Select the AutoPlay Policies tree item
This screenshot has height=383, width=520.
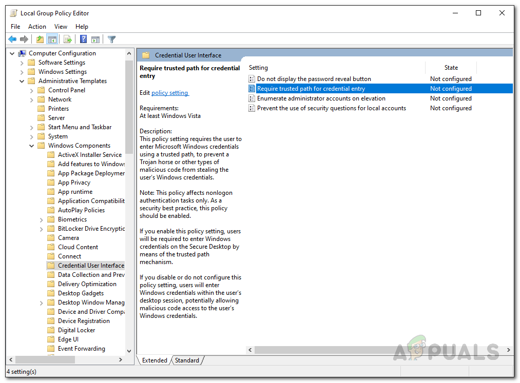coord(81,210)
